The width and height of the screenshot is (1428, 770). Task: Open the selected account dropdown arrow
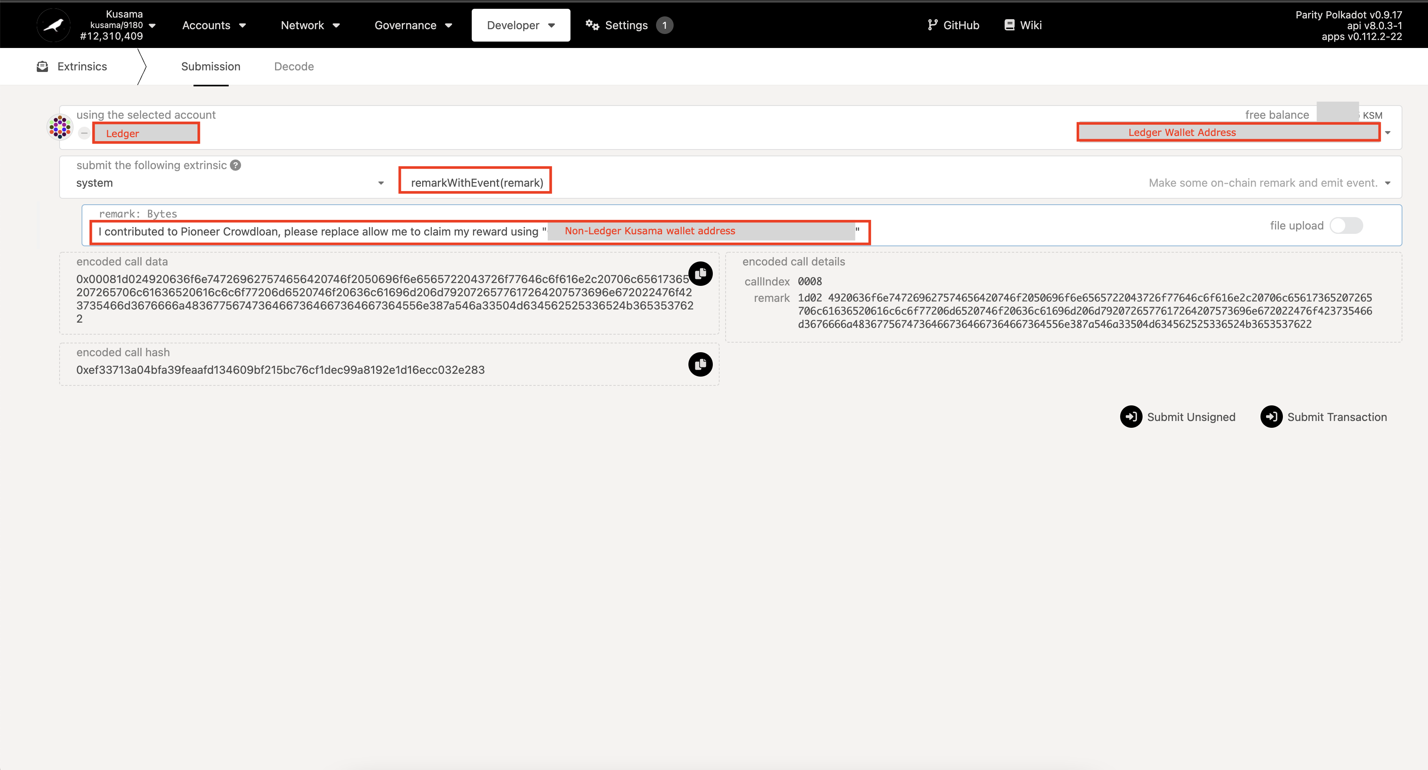click(1388, 132)
